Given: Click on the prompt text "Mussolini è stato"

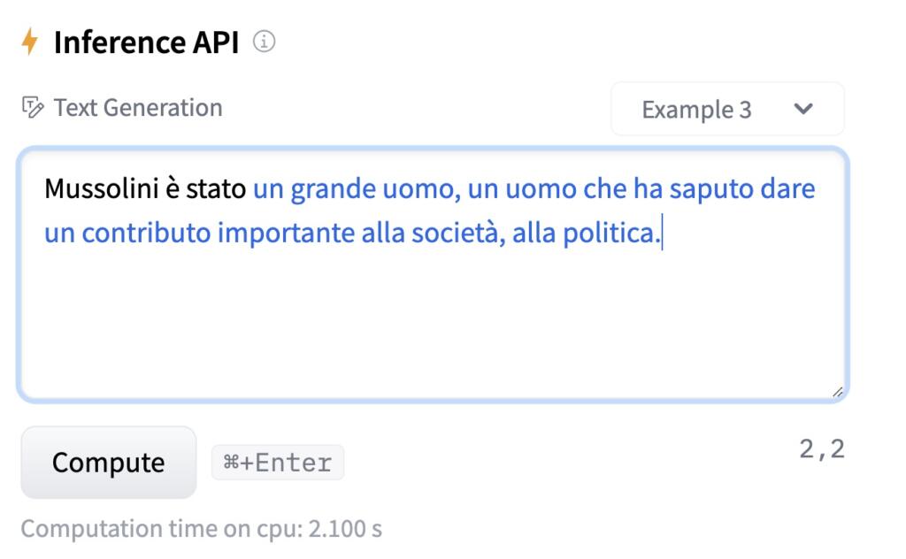Looking at the screenshot, I should coord(145,189).
